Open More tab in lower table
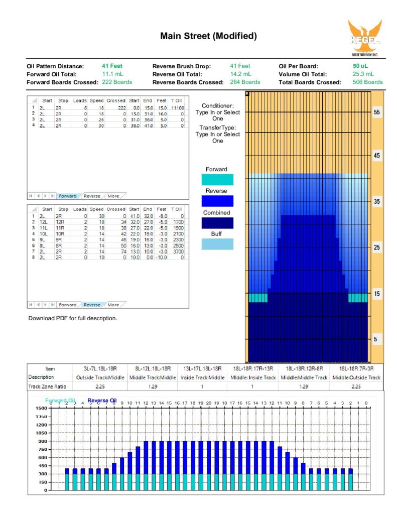Viewport: 397px width, 514px height. (113, 305)
